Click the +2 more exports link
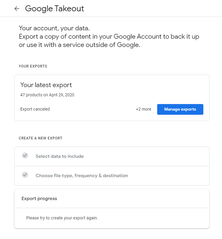The image size is (222, 239). [144, 109]
